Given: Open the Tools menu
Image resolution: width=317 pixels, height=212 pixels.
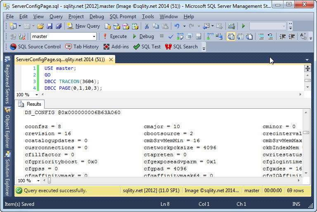Looking at the screenshot, I should point(148,17).
